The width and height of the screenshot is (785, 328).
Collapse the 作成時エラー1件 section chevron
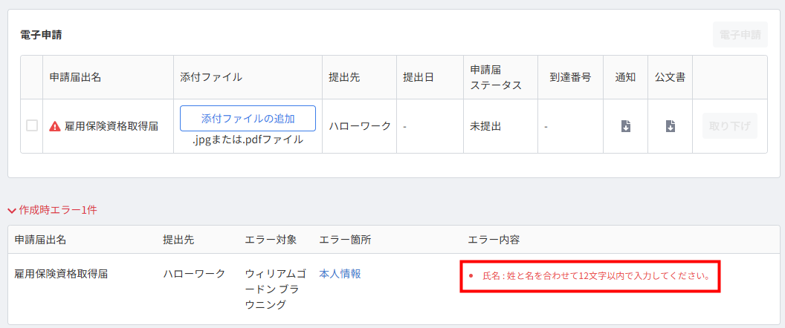(12, 210)
